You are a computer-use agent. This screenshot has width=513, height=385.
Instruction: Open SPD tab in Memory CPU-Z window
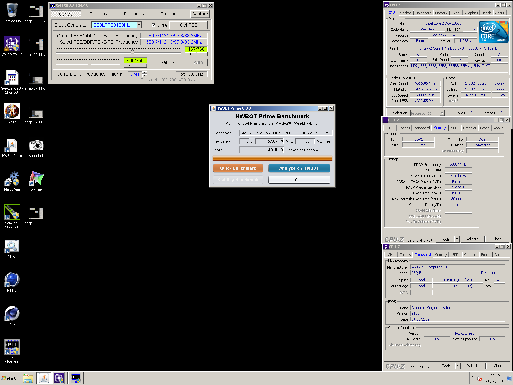click(454, 128)
